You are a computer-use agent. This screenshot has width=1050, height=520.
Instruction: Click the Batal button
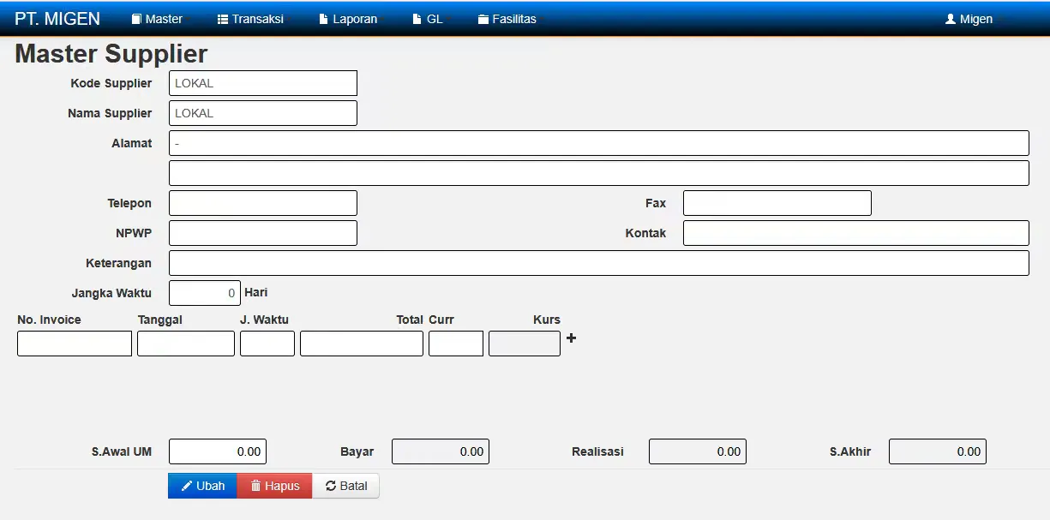[346, 486]
